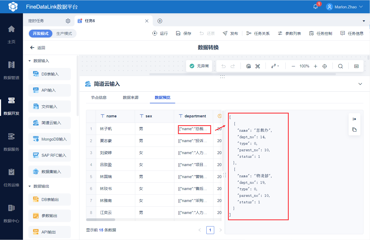
Task: Open 数据中心 in the sidebar
Action: coord(11,214)
